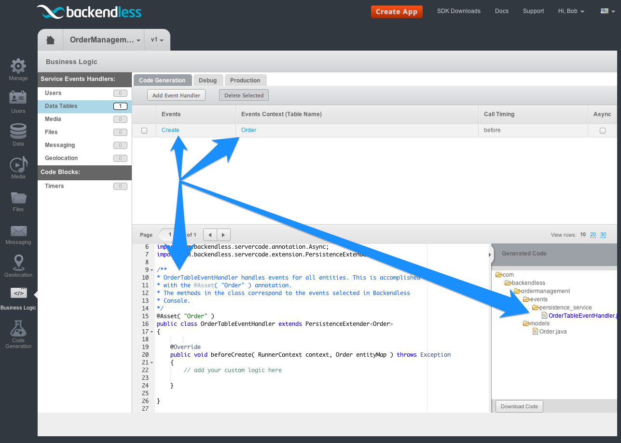The width and height of the screenshot is (621, 443).
Task: Switch to the Debug tab
Action: (x=208, y=81)
